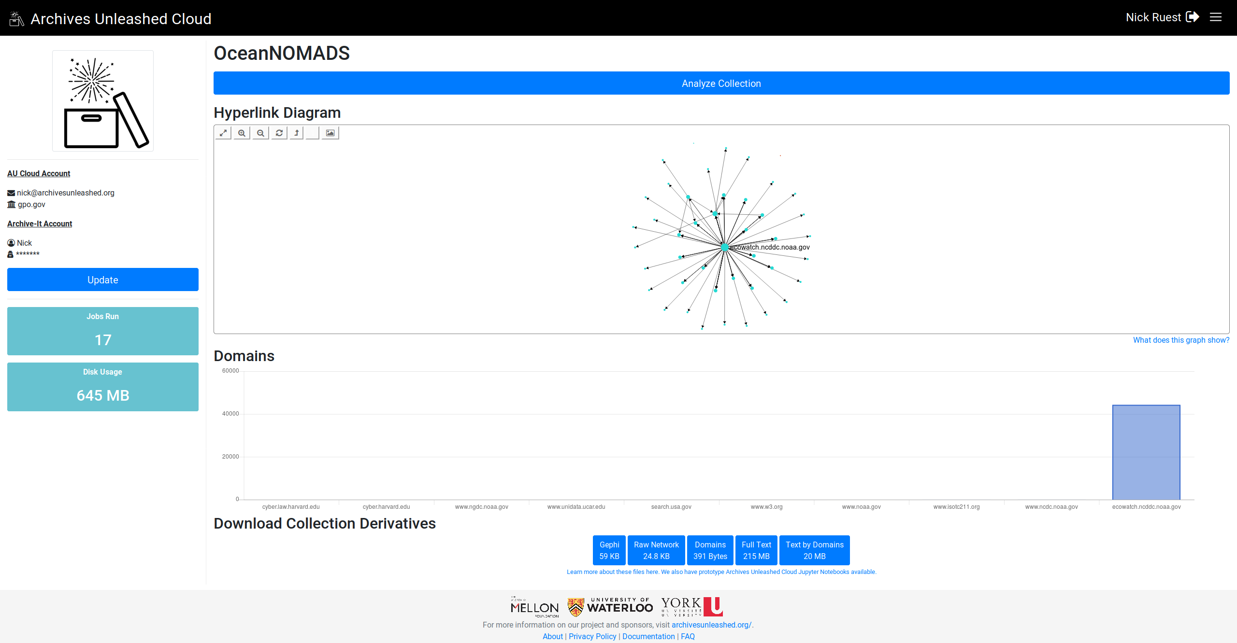Viewport: 1237px width, 643px height.
Task: Click the Archives Unleashed Cloud title
Action: (121, 19)
